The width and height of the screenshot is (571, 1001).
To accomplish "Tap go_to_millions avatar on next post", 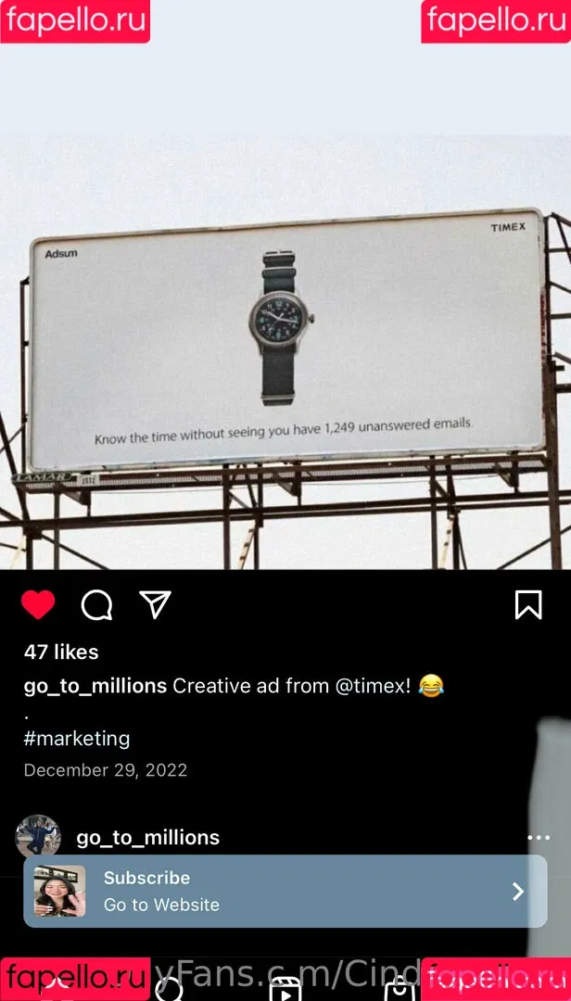I will tap(38, 837).
